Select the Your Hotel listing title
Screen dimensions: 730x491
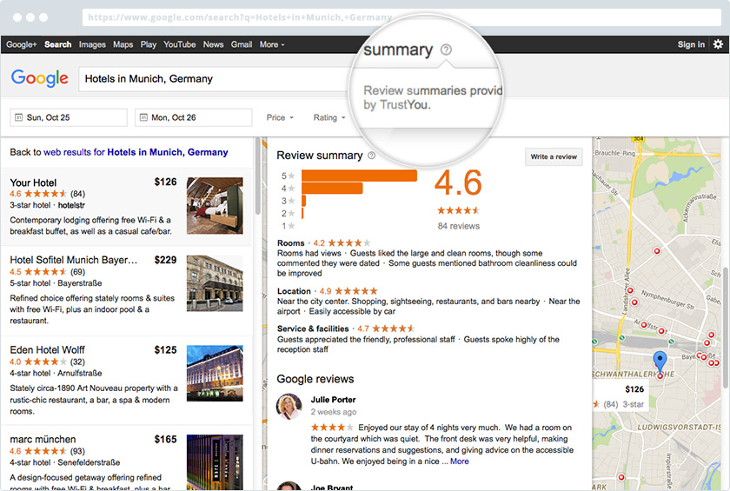(x=33, y=182)
